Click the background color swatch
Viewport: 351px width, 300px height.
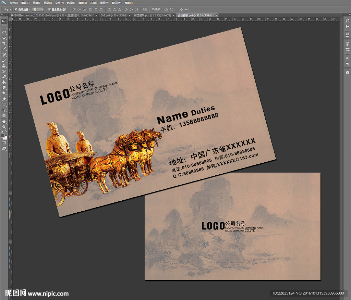coord(5,138)
